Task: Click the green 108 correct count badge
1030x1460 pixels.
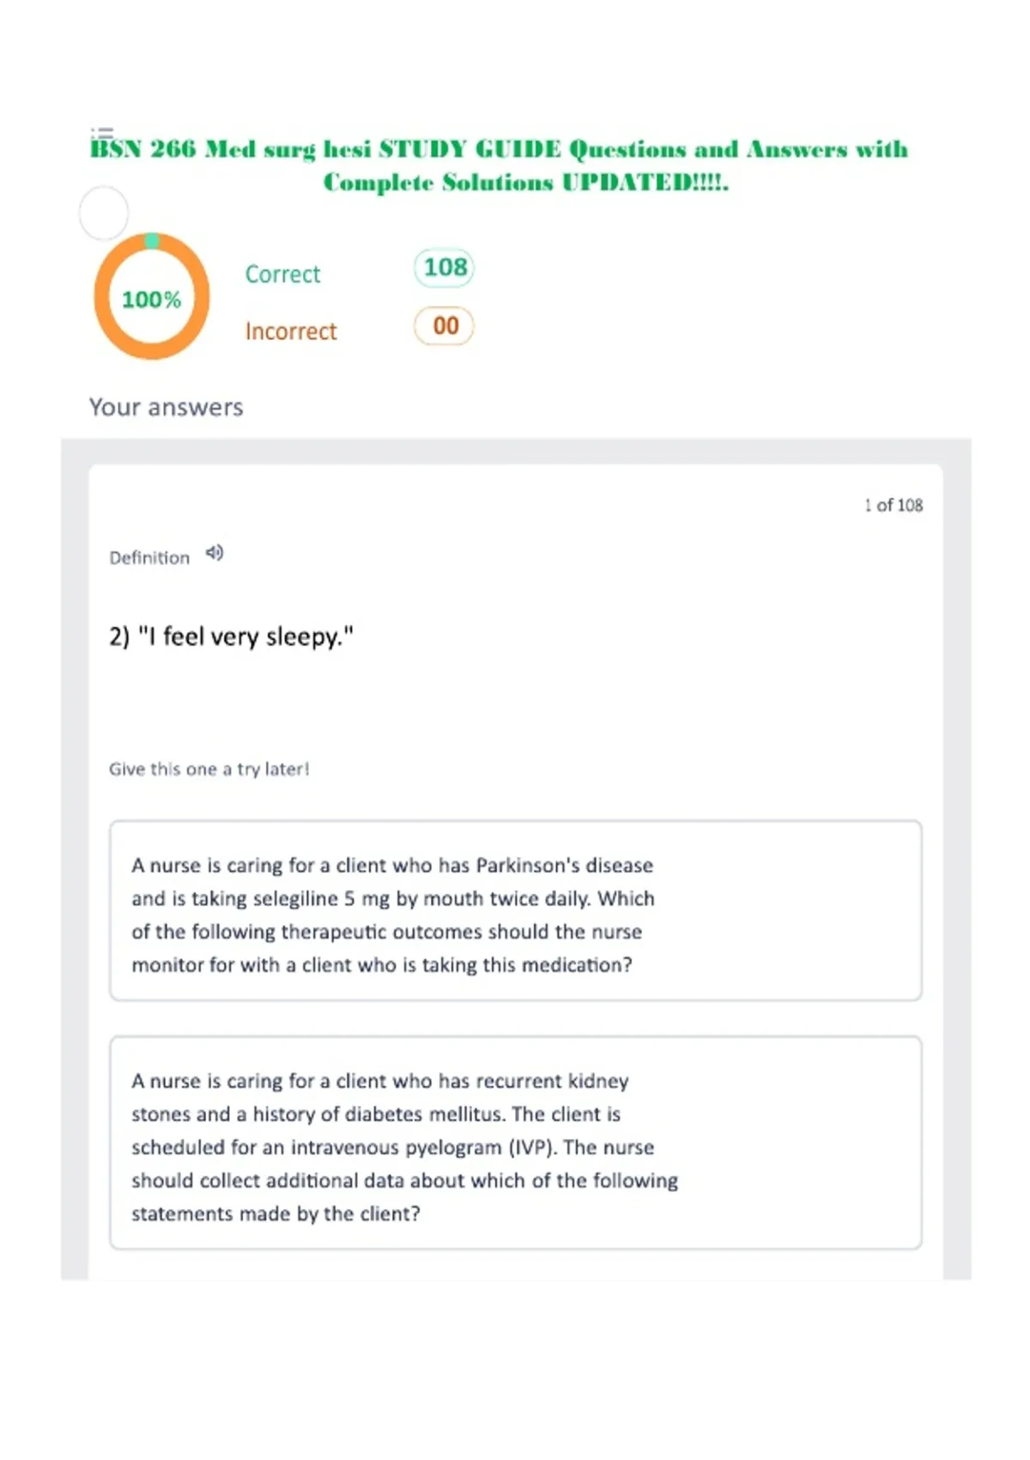Action: pos(444,268)
